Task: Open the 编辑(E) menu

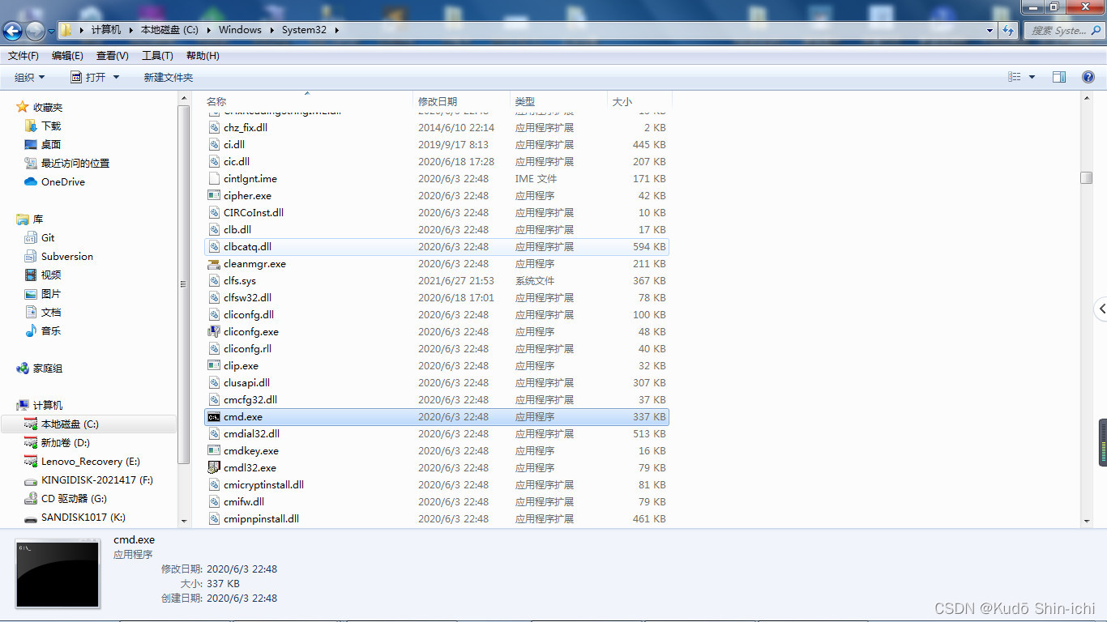Action: [x=67, y=56]
